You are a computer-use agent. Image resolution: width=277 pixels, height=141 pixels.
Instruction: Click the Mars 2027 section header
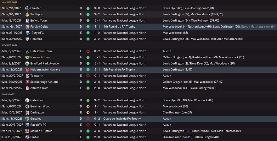(x=8, y=94)
